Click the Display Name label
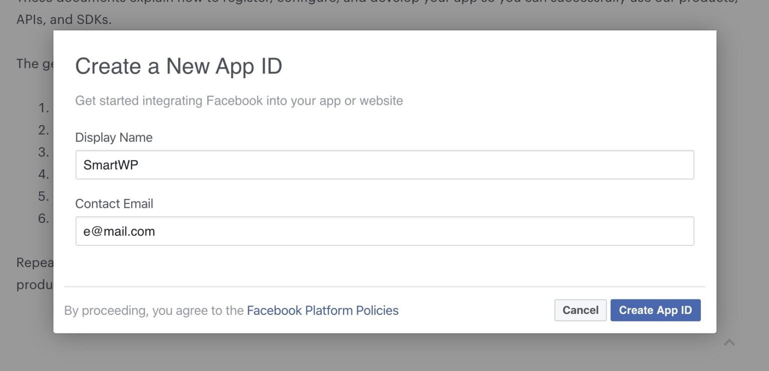The width and height of the screenshot is (769, 371). click(x=113, y=137)
